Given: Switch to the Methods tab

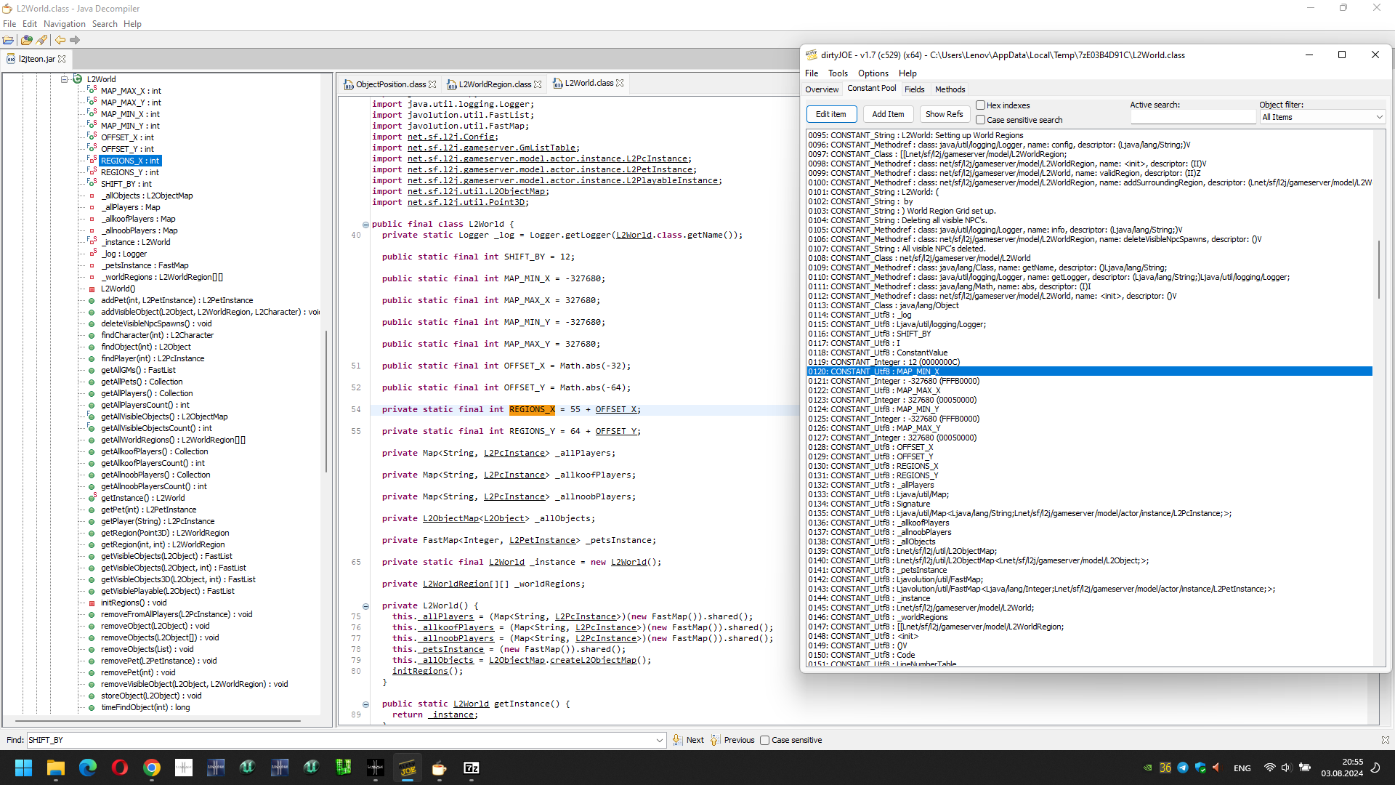Looking at the screenshot, I should click(x=950, y=89).
